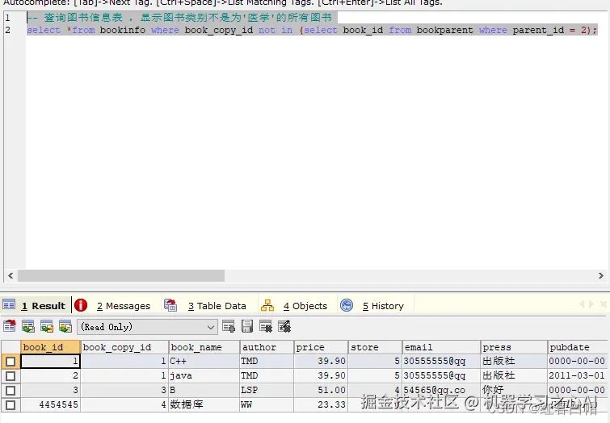This screenshot has width=610, height=423.
Task: Click the '数据库' book_name cell
Action: [x=204, y=404]
